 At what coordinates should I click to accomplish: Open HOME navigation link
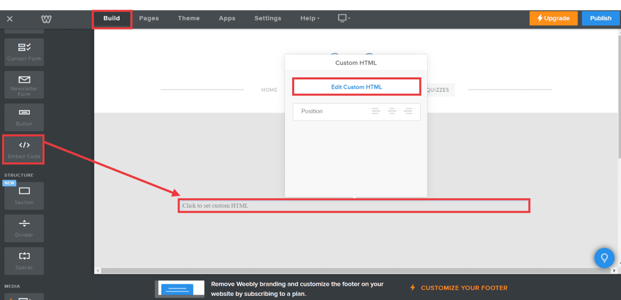[x=269, y=90]
